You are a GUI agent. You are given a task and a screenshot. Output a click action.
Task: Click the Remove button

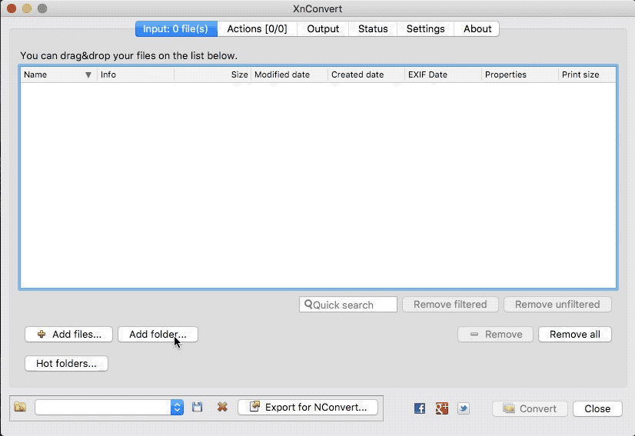tap(495, 335)
